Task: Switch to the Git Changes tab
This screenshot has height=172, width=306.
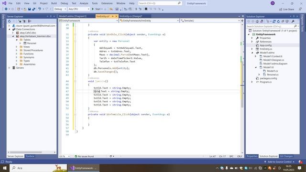Action: pyautogui.click(x=286, y=156)
